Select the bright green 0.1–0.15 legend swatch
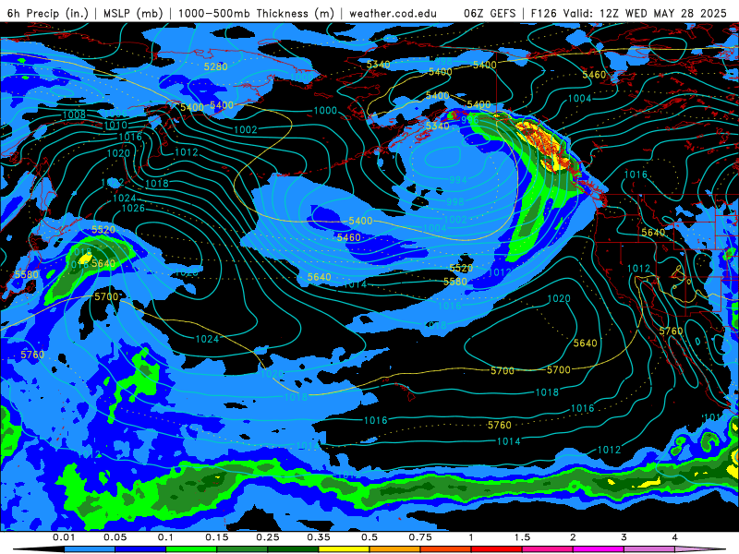The height and width of the screenshot is (554, 739). [x=191, y=549]
